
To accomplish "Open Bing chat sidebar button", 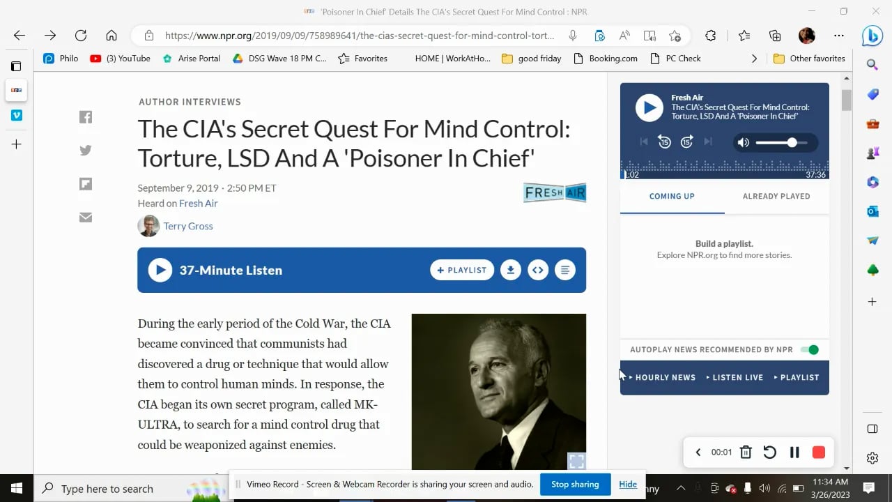I will click(872, 35).
